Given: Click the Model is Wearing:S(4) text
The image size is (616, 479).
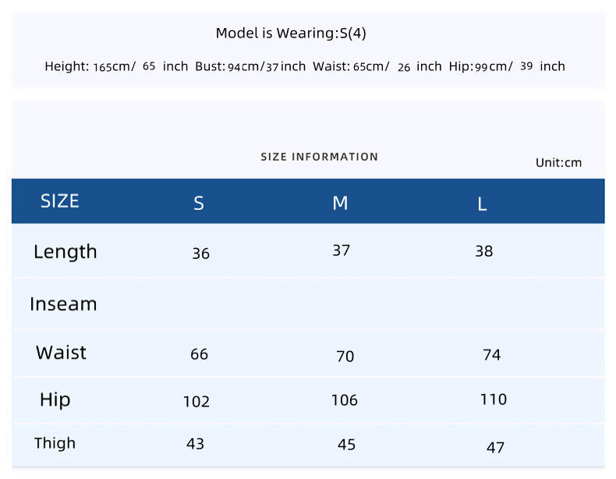Looking at the screenshot, I should [x=291, y=33].
